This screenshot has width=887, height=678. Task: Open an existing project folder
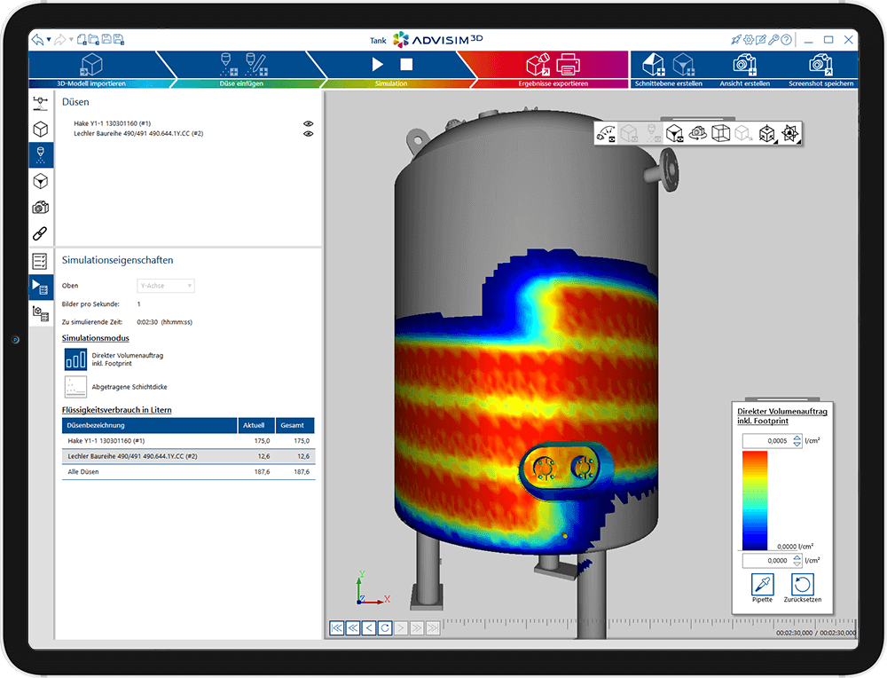coord(94,40)
